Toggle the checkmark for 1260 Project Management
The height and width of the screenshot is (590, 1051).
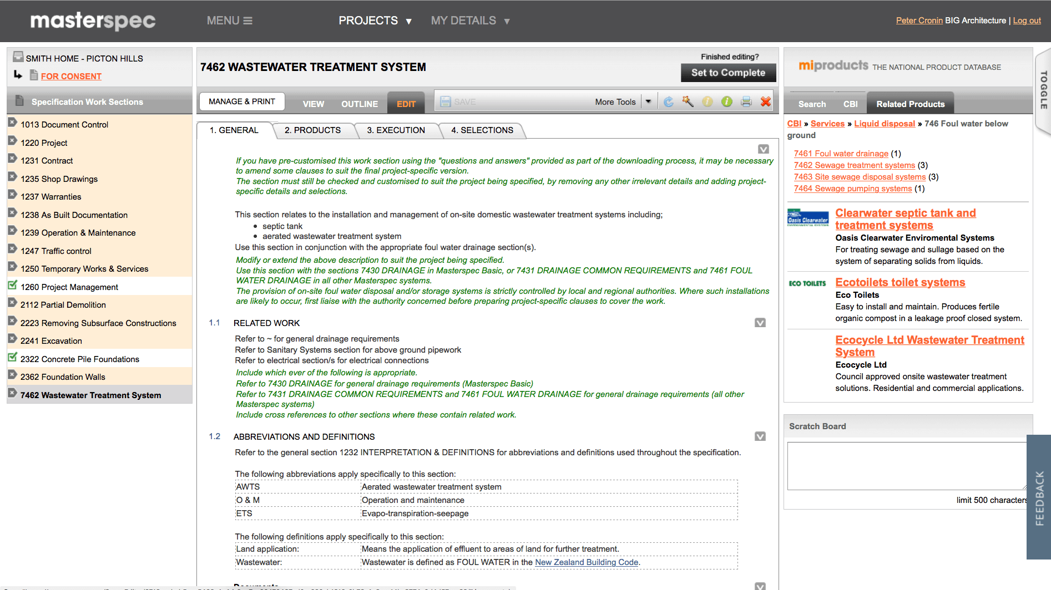pyautogui.click(x=12, y=286)
